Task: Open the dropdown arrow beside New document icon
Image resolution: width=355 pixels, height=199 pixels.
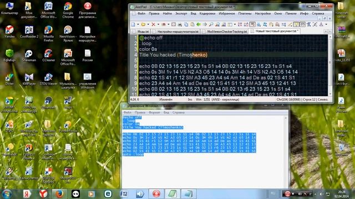Action: coord(138,24)
